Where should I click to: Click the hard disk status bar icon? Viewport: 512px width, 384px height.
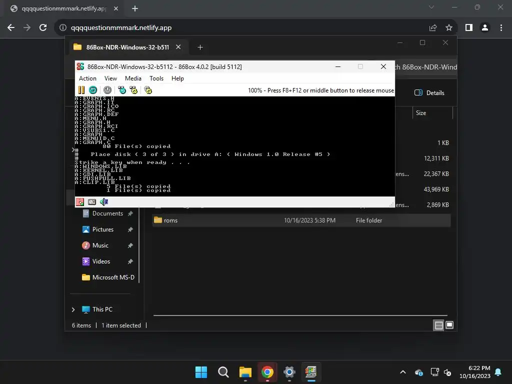[x=92, y=202]
